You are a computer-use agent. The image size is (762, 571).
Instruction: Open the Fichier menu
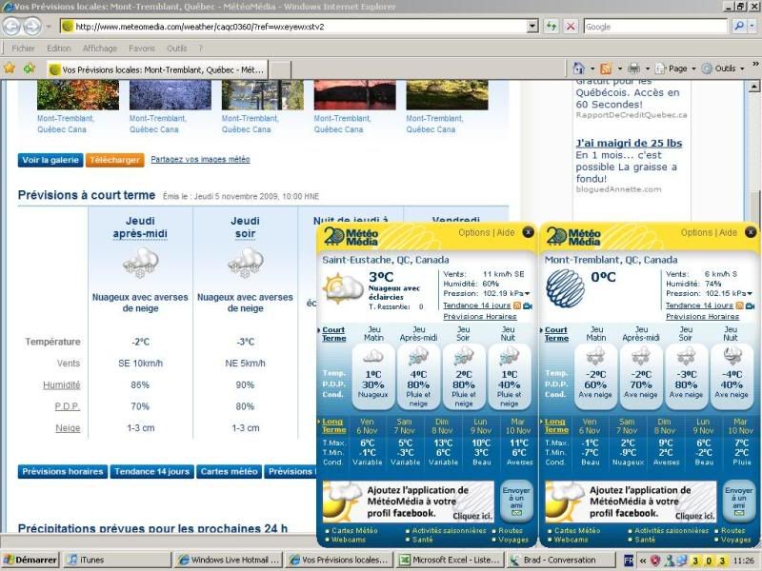click(x=23, y=49)
